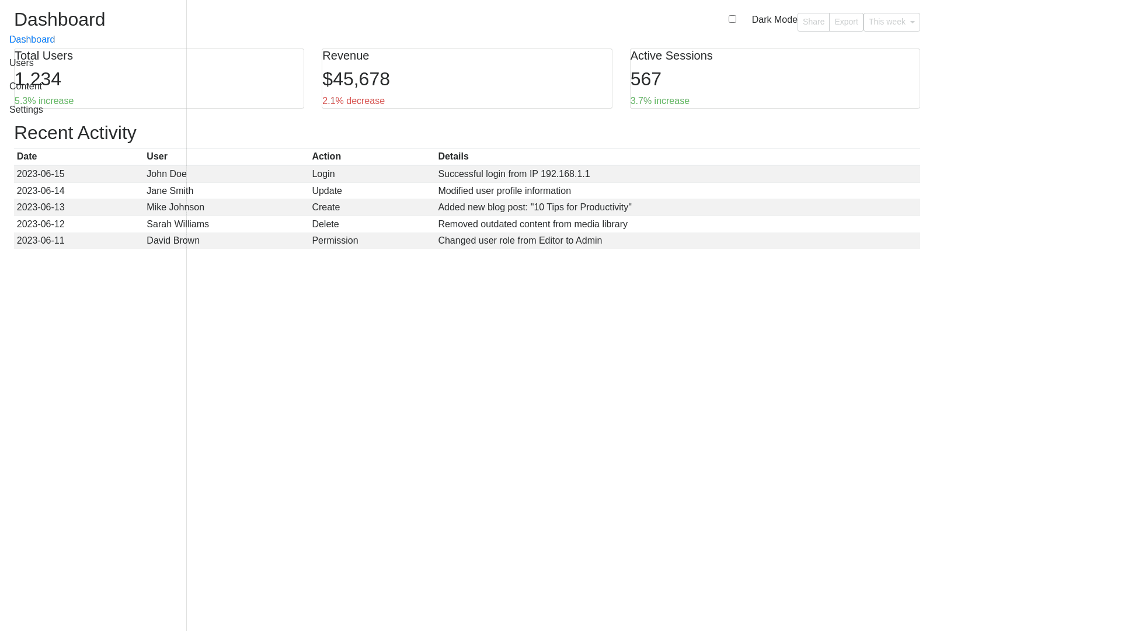Select the Jane Smith update row

pyautogui.click(x=466, y=191)
